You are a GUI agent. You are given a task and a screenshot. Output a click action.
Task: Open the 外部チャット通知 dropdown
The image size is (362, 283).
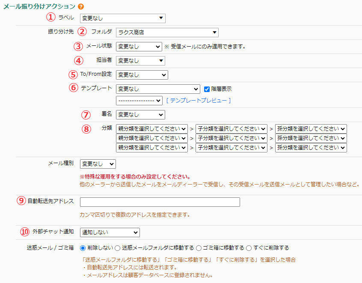[110, 232]
